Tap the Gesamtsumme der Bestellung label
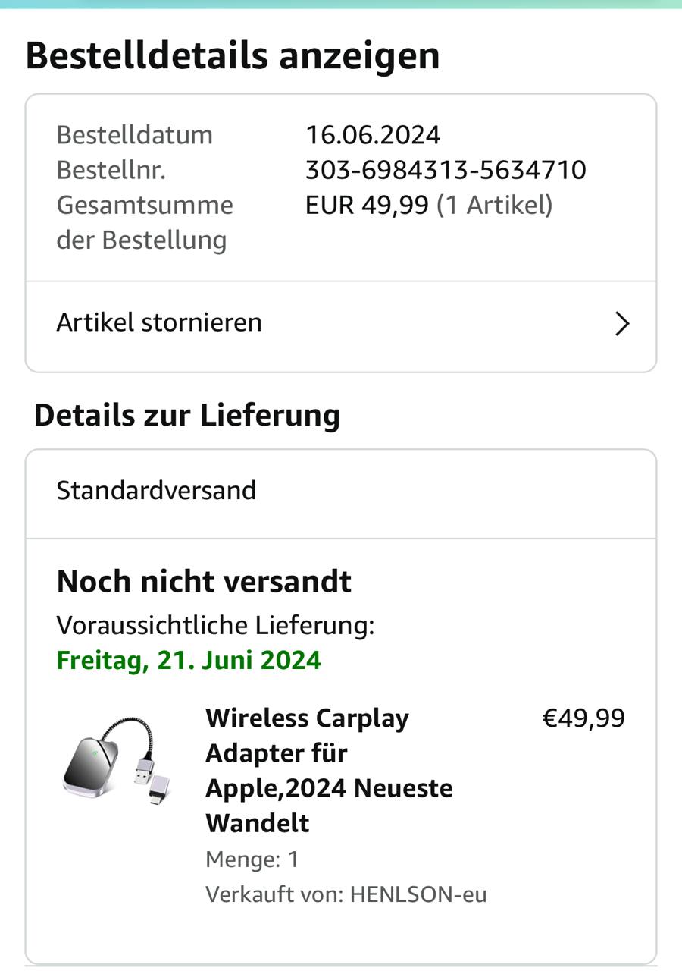682x971 pixels. 144,222
